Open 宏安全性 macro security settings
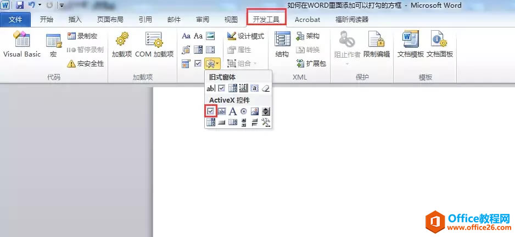 (86, 63)
